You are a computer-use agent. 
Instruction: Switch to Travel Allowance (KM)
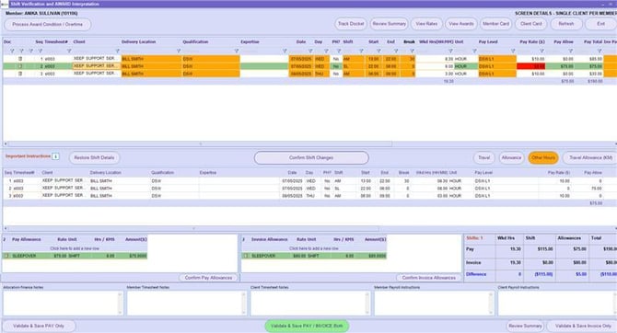(590, 157)
